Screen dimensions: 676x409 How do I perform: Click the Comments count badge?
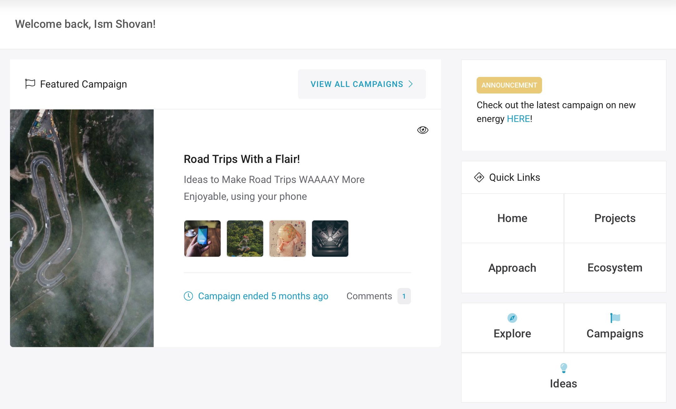click(x=404, y=296)
